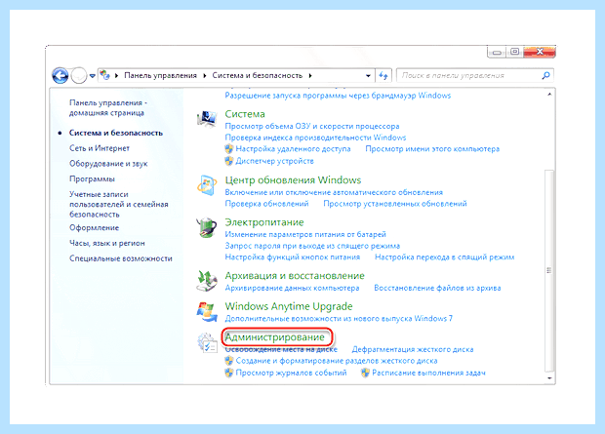Open Панель управления - домашняя страница

108,107
